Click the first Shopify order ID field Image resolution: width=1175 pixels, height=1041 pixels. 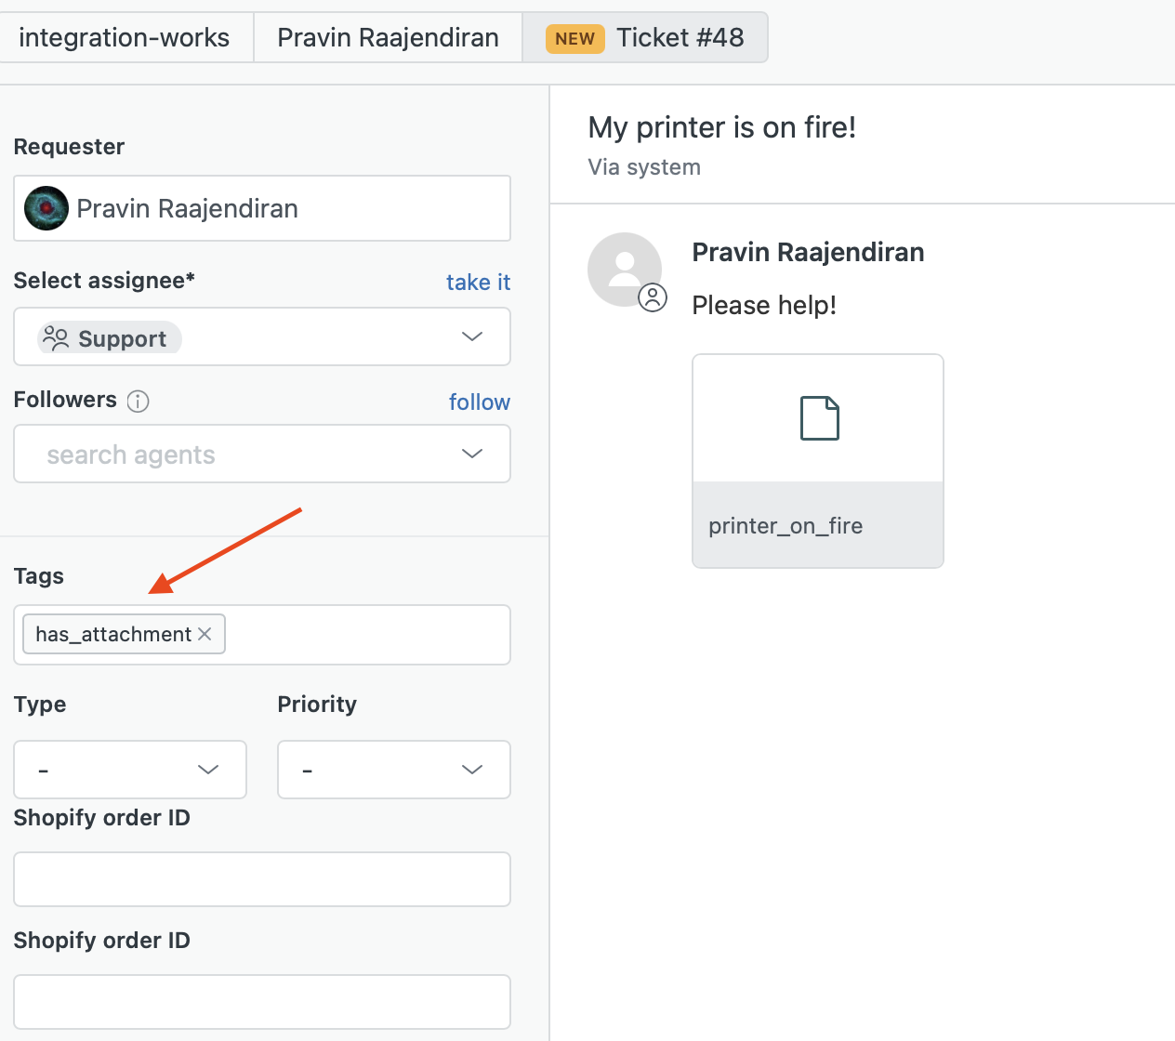coord(262,879)
